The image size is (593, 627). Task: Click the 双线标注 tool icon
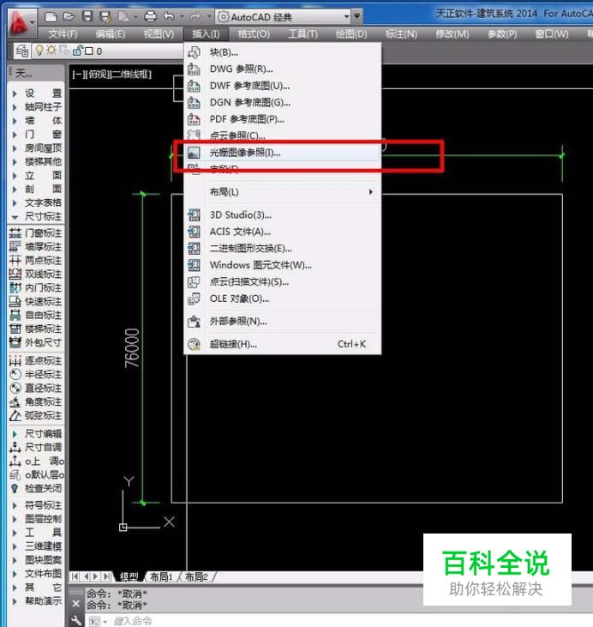coord(15,274)
